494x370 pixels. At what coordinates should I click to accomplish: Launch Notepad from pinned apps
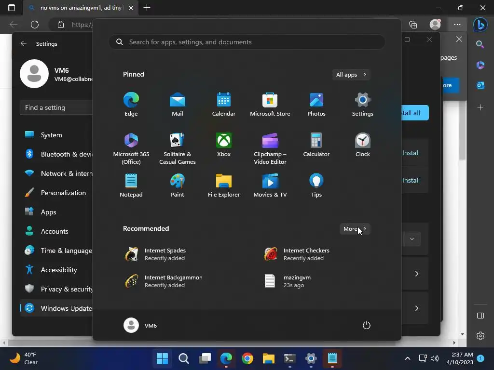131,185
